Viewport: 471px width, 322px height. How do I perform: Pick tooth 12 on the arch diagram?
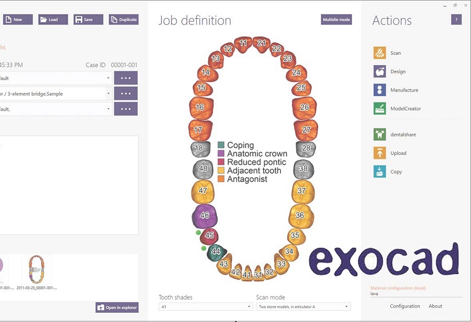point(228,49)
